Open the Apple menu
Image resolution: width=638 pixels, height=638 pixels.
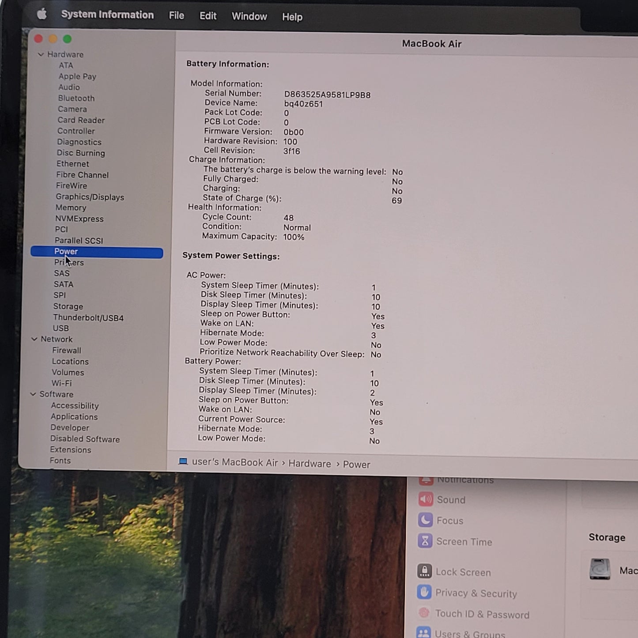pyautogui.click(x=42, y=14)
